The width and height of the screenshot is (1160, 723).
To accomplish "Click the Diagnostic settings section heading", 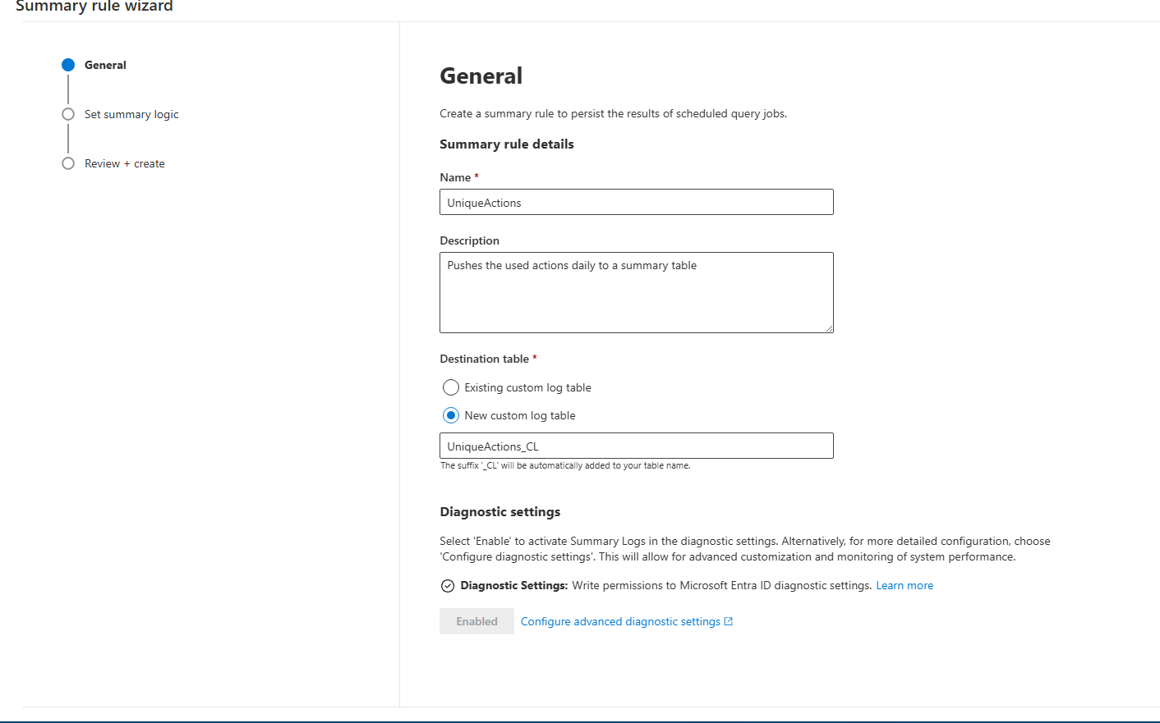I will pos(499,511).
